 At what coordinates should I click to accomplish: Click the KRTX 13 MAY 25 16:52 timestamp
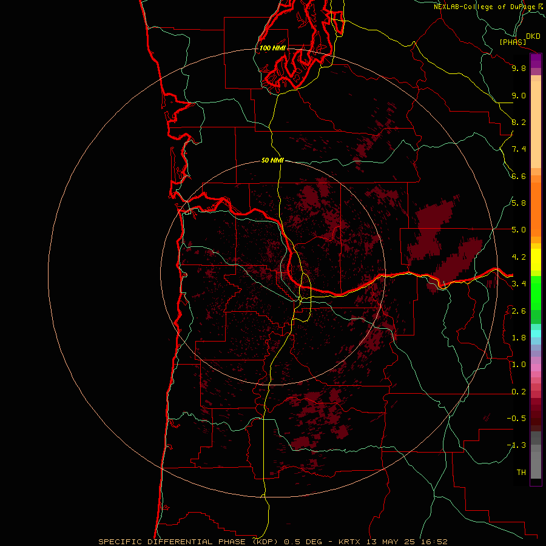pyautogui.click(x=393, y=542)
